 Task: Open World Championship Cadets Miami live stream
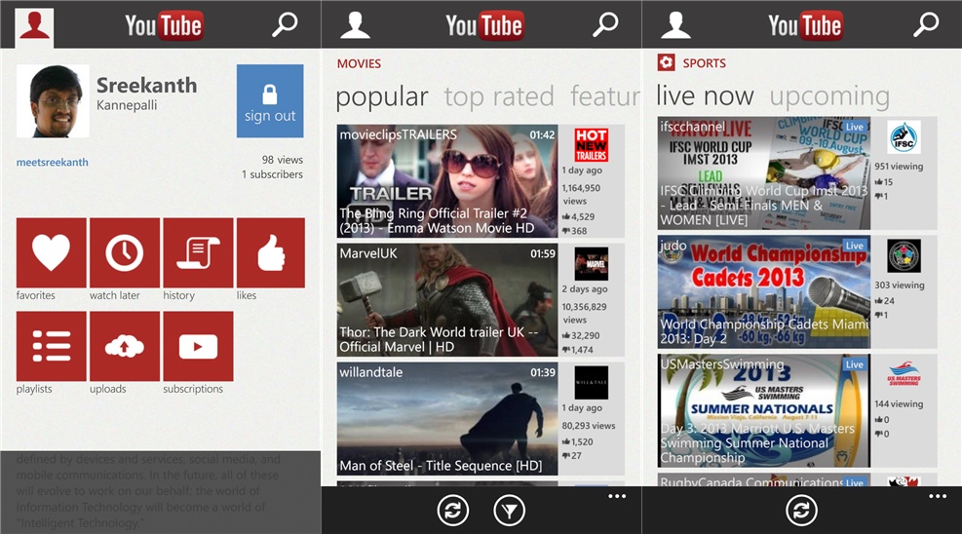[x=764, y=292]
